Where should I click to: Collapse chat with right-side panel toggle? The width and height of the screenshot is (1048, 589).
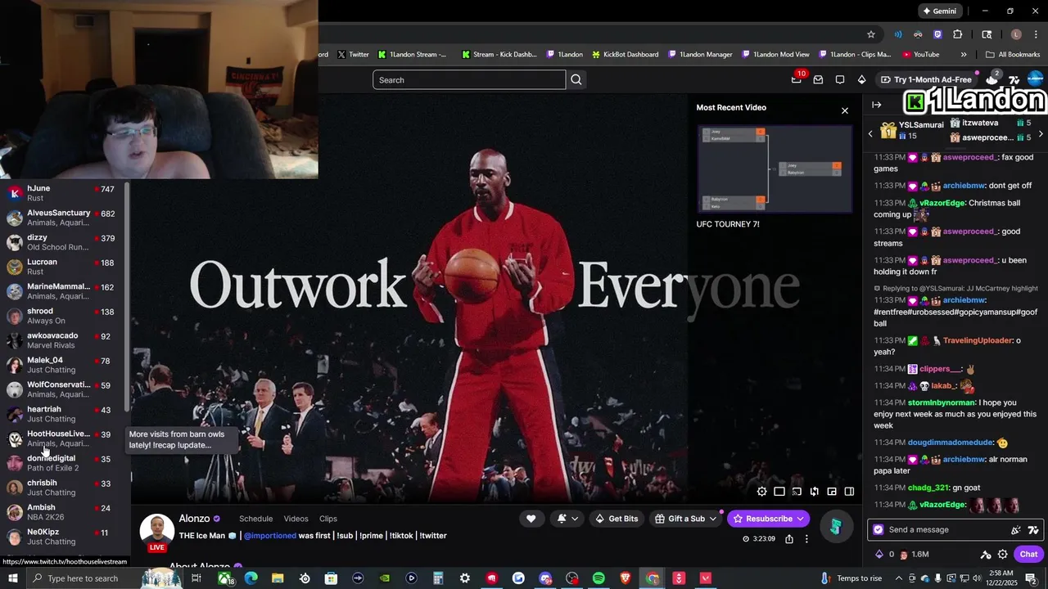click(x=849, y=492)
